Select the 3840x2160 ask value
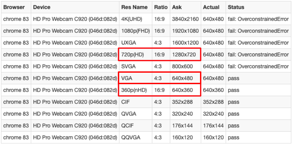This screenshot has width=292, height=146. coord(185,19)
